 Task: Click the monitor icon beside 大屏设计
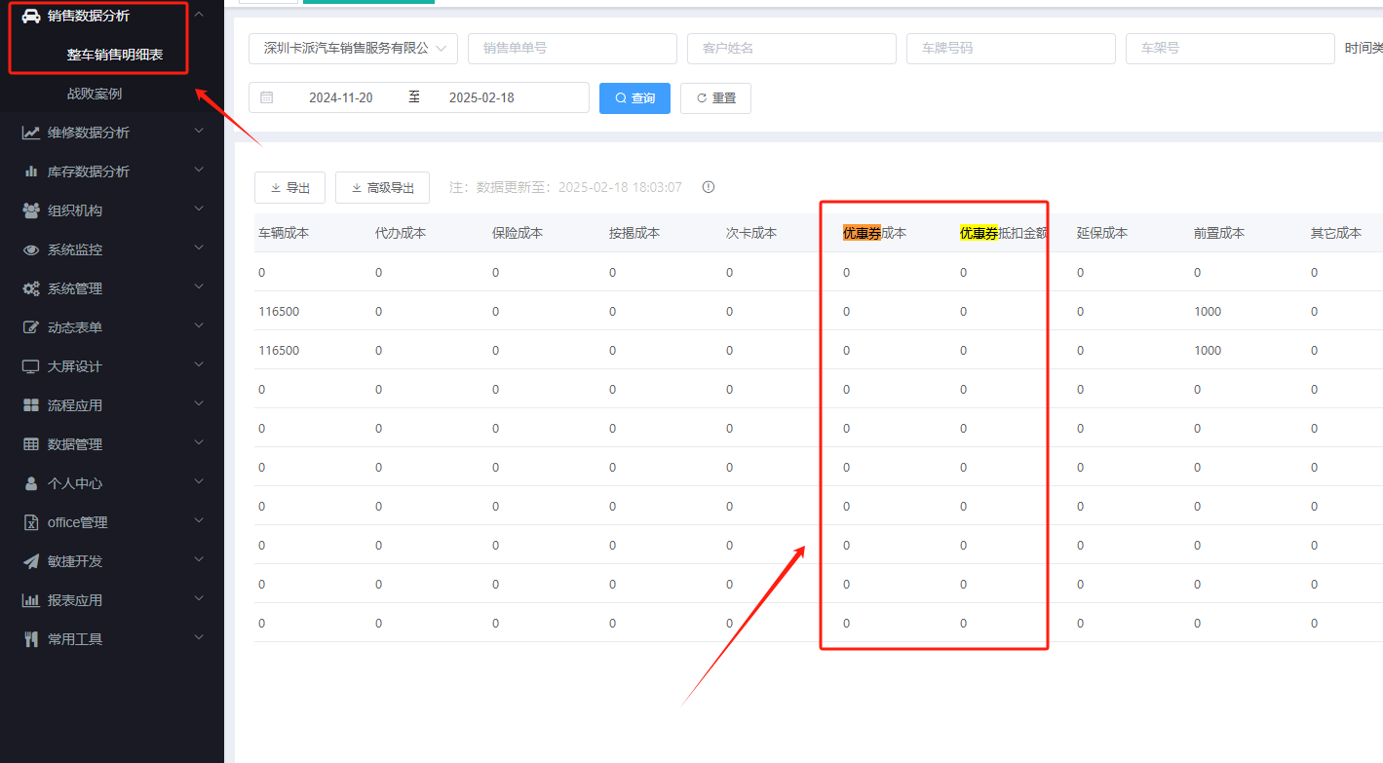tap(31, 366)
